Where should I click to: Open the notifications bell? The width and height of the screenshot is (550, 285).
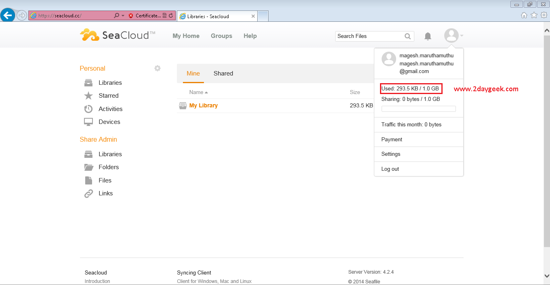pyautogui.click(x=428, y=36)
